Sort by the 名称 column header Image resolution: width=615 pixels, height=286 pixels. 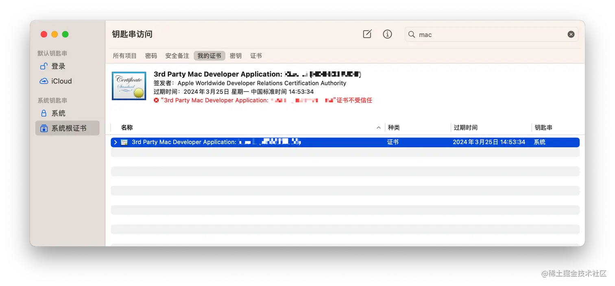[x=127, y=128]
